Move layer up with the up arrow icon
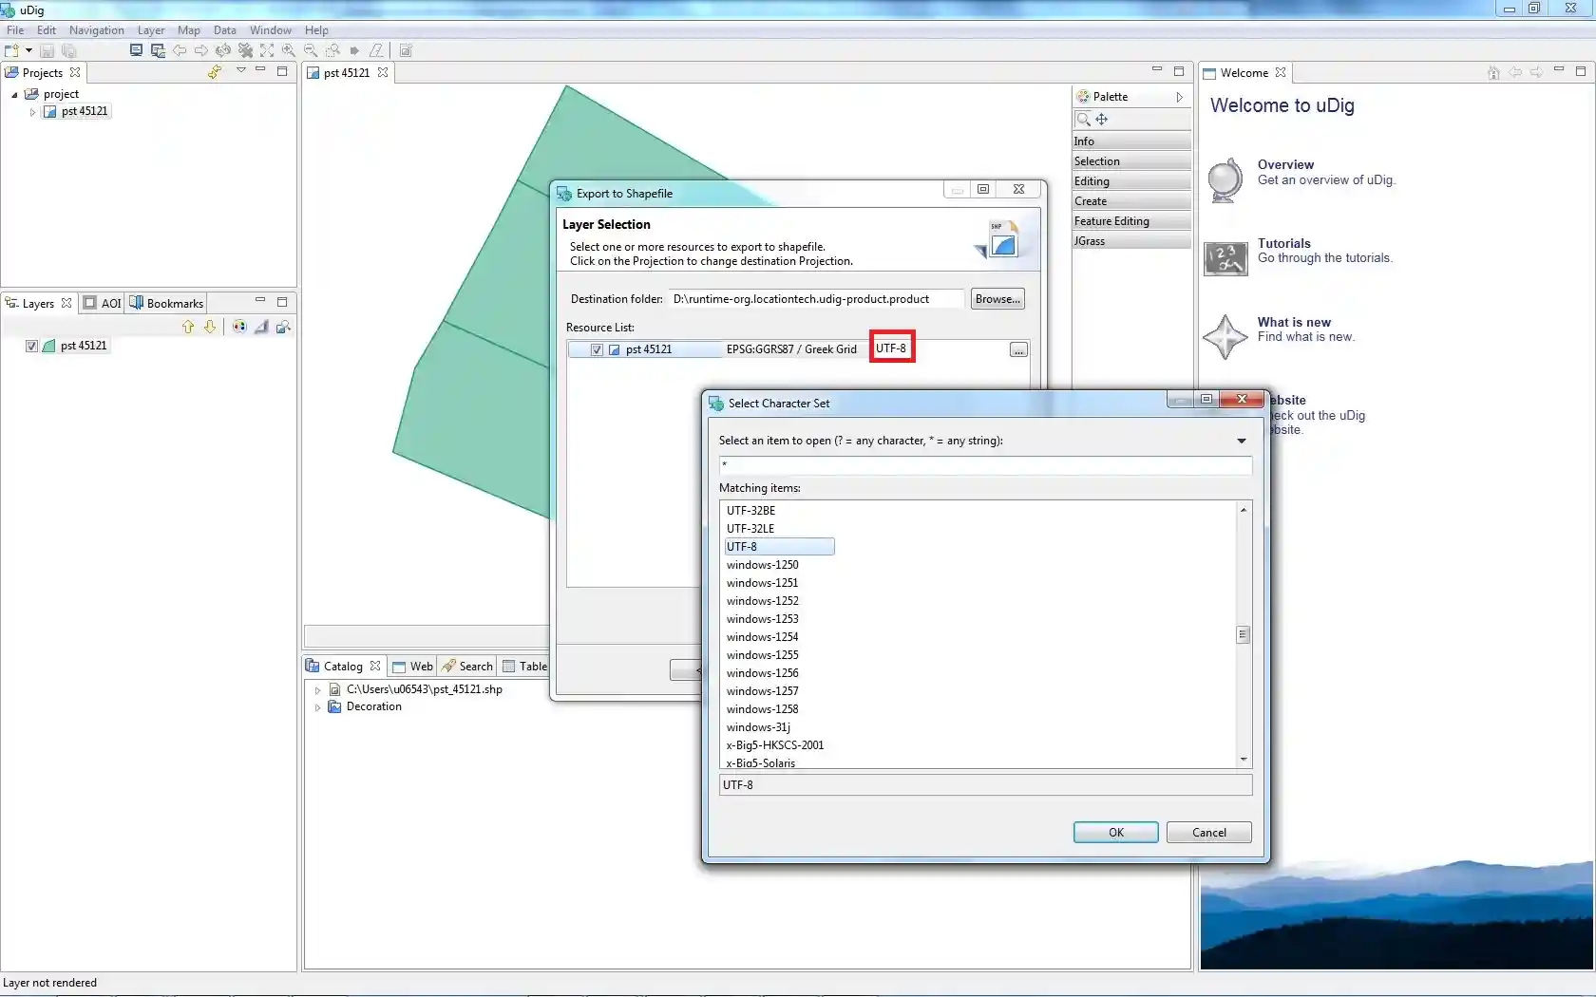1596x997 pixels. pyautogui.click(x=188, y=327)
